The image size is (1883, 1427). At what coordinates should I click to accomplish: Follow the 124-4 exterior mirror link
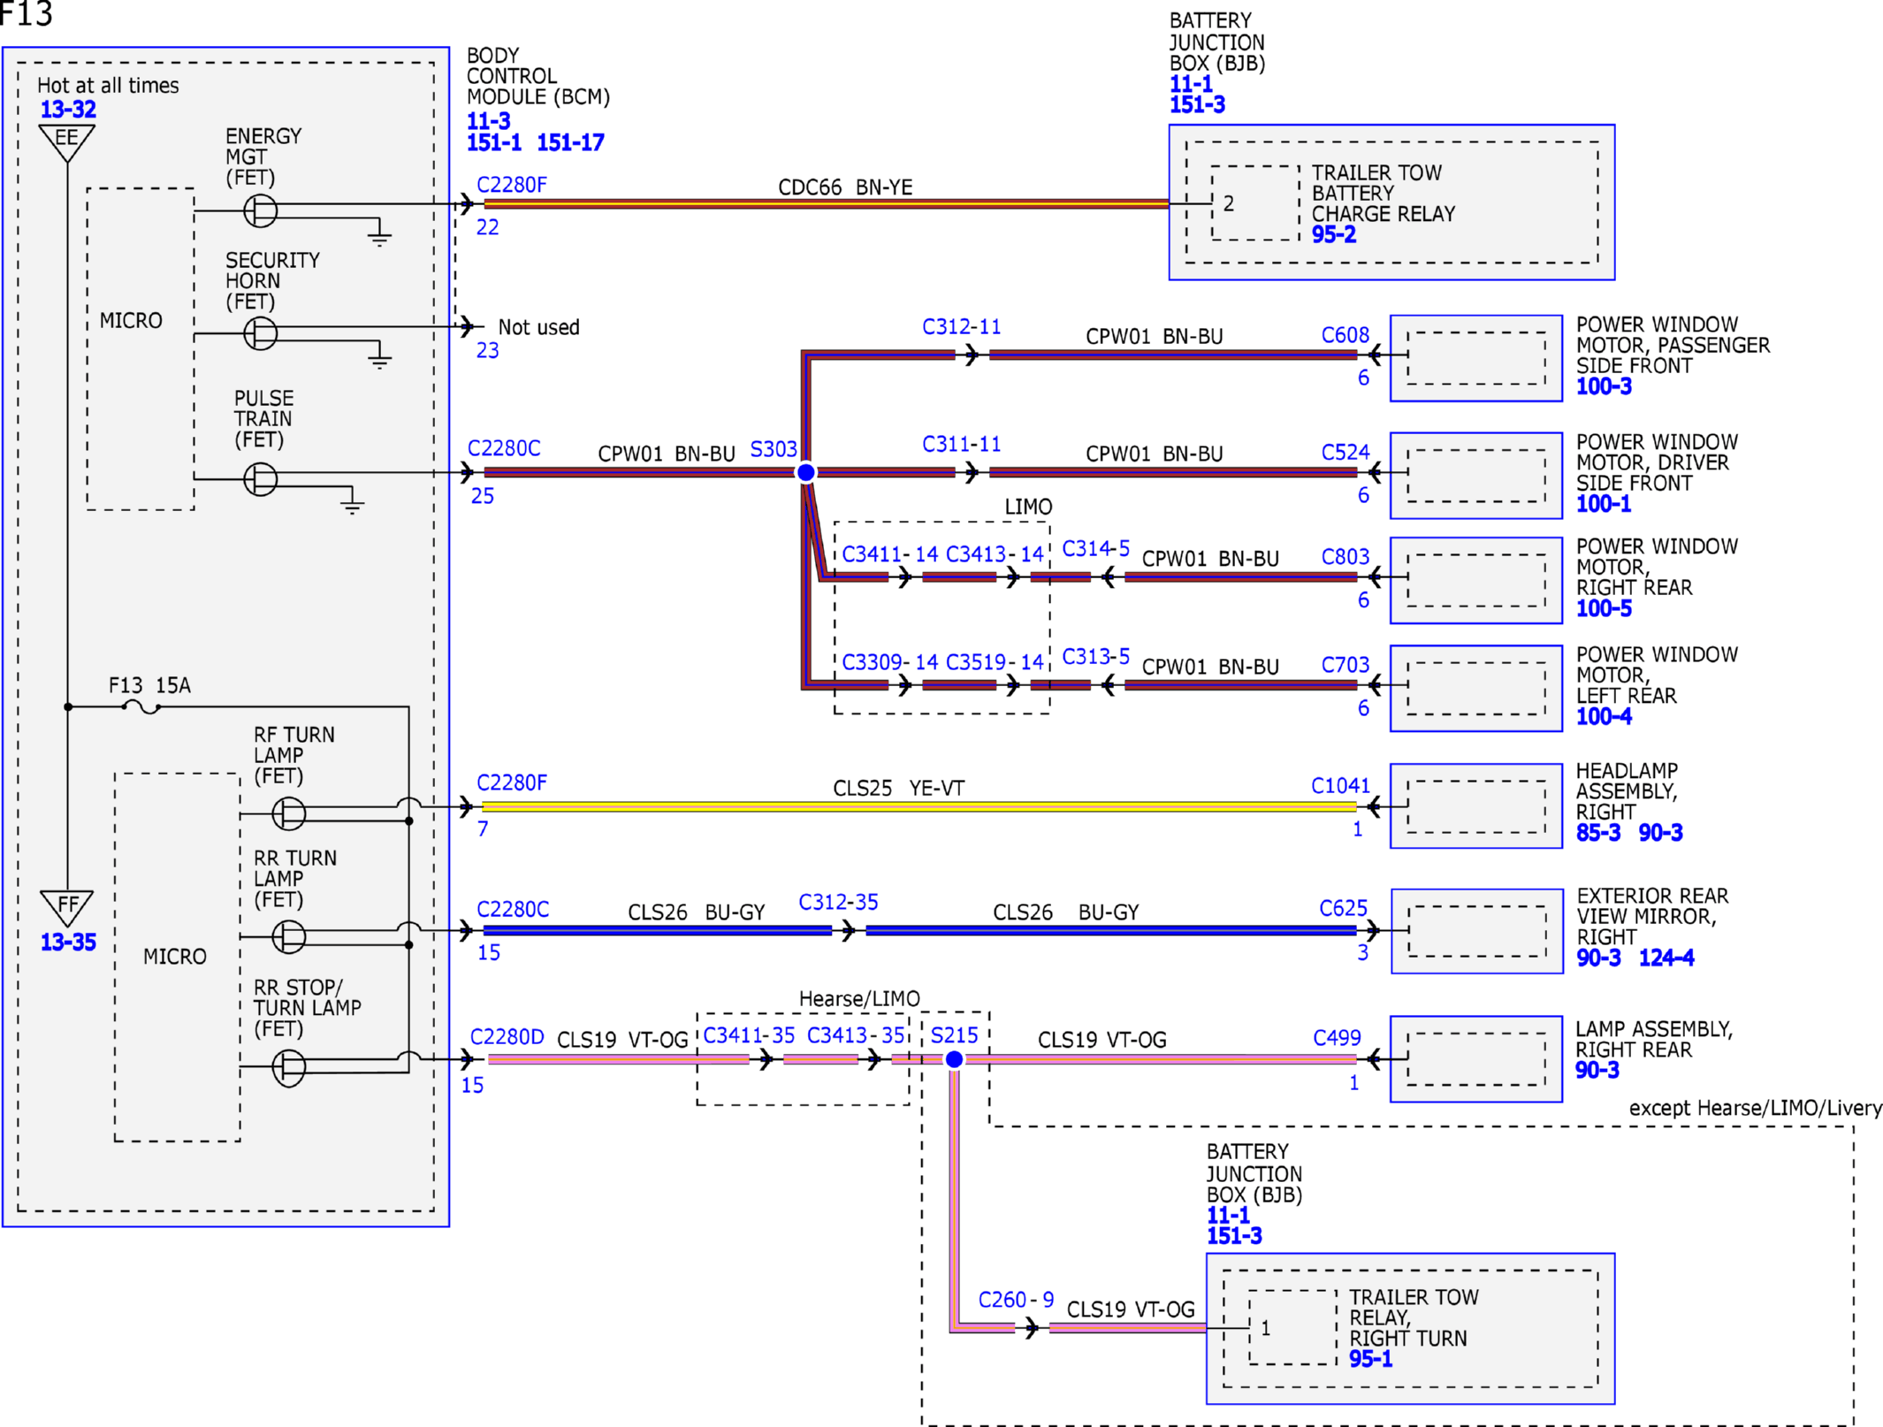[x=1667, y=958]
